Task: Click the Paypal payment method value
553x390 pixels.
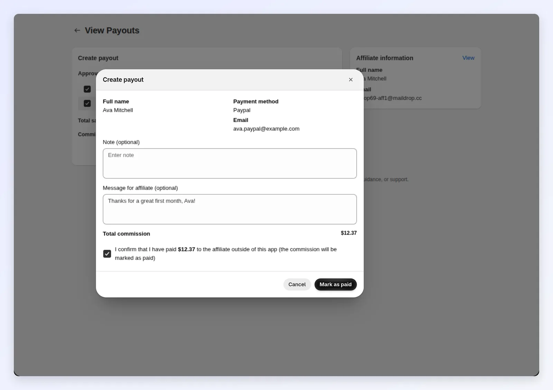Action: coord(242,110)
